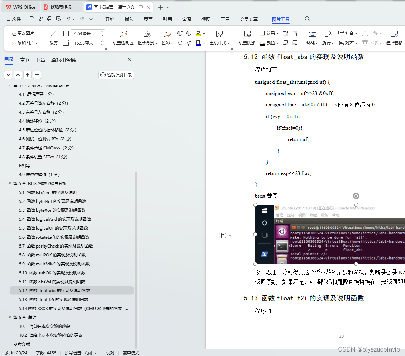Click the 设置透明色 icon
Image resolution: width=405 pixels, height=356 pixels.
123,38
